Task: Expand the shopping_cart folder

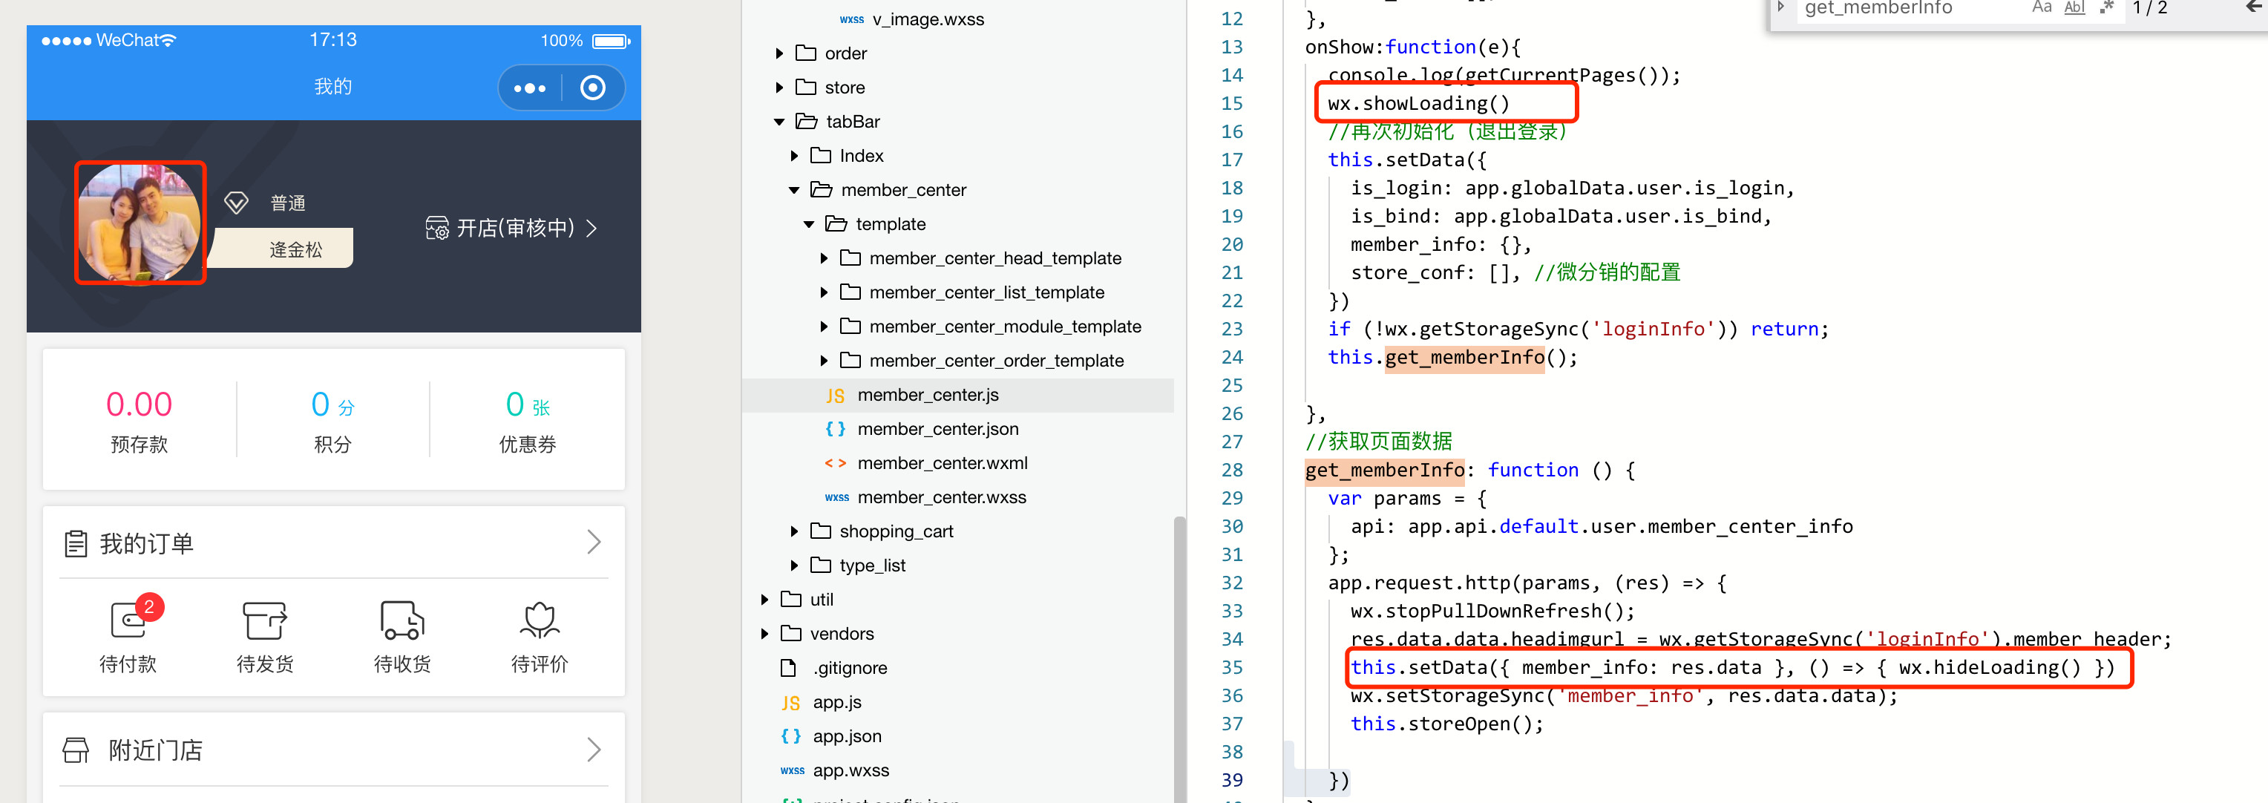Action: [794, 532]
